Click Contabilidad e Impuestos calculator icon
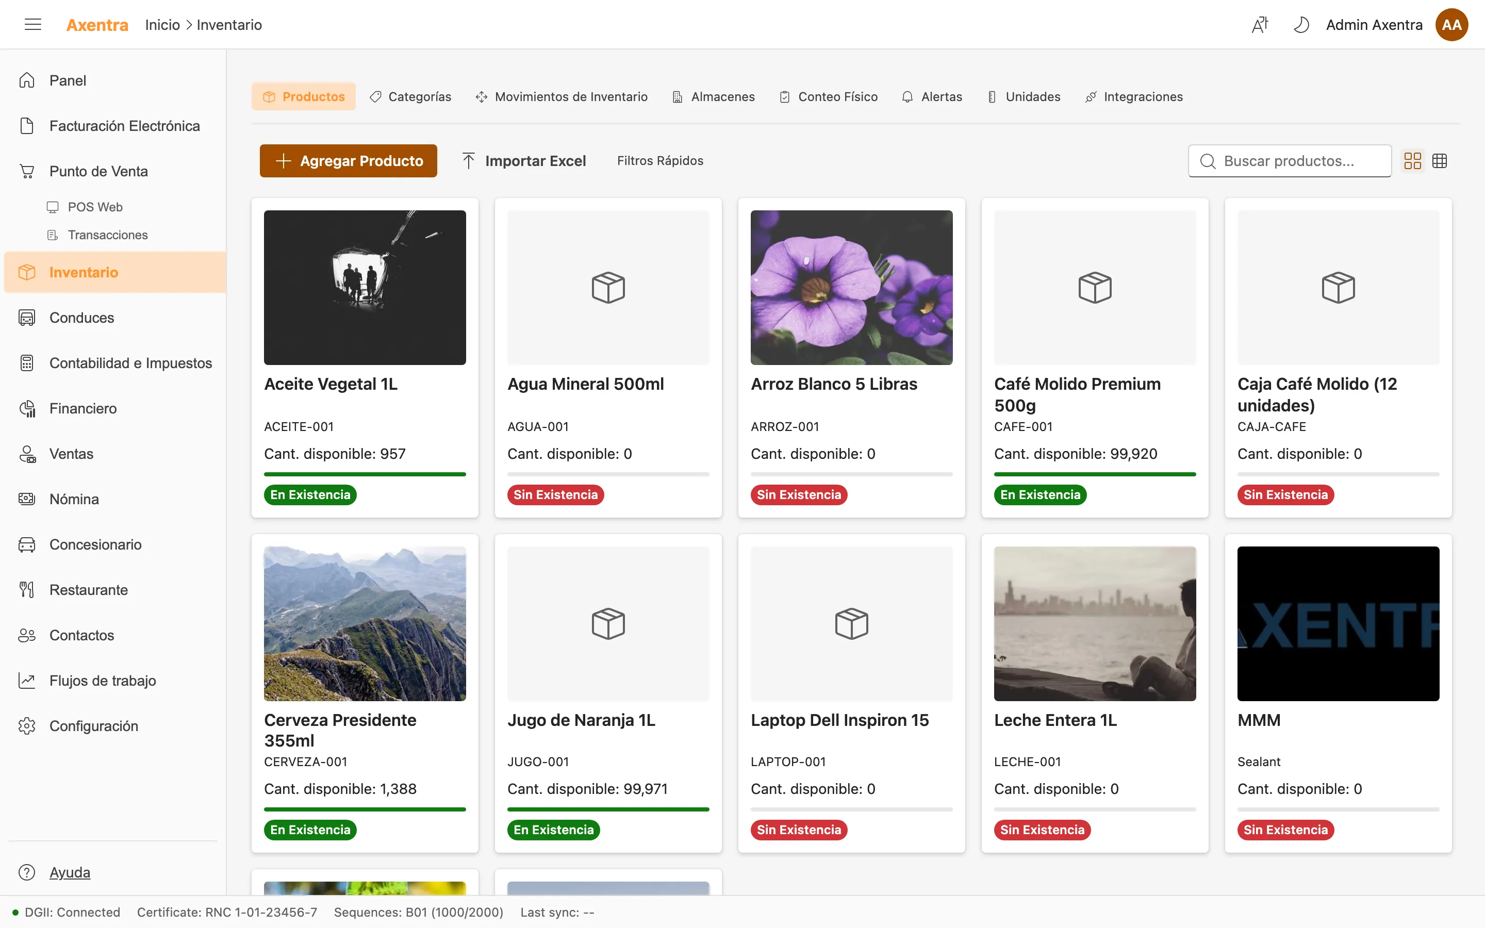Screen dimensions: 1485x928 pos(27,363)
